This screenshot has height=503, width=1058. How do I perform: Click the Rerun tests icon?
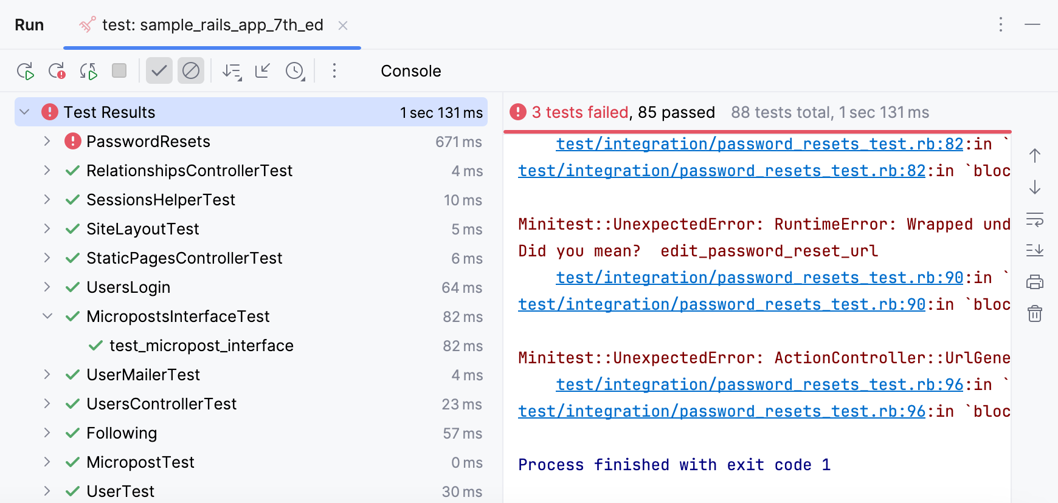point(25,71)
